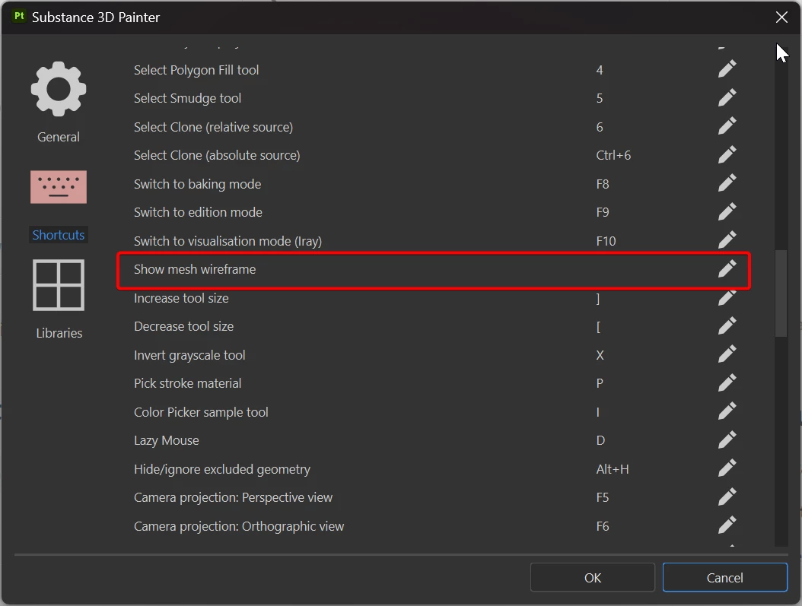Viewport: 802px width, 606px height.
Task: Edit shortcut for Color Picker sample tool
Action: [x=727, y=411]
